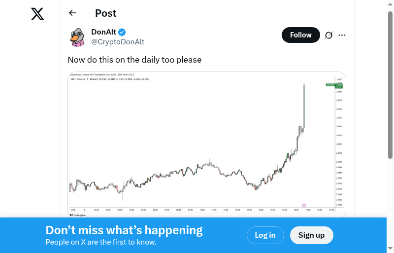Click the X logo
The image size is (394, 253).
[x=37, y=14]
